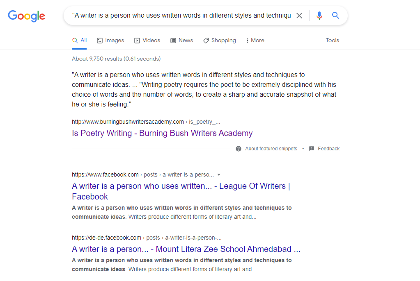The width and height of the screenshot is (420, 281).
Task: Click the blue magnifier search button
Action: [x=335, y=16]
